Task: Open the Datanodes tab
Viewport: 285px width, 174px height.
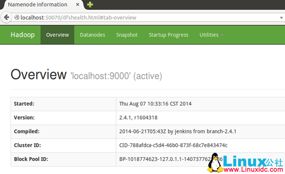Action: click(93, 35)
